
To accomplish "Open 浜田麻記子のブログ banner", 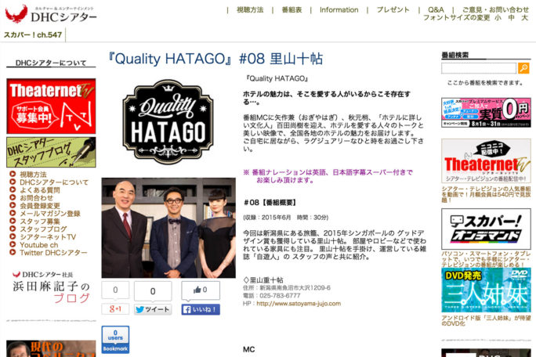I will (x=51, y=287).
